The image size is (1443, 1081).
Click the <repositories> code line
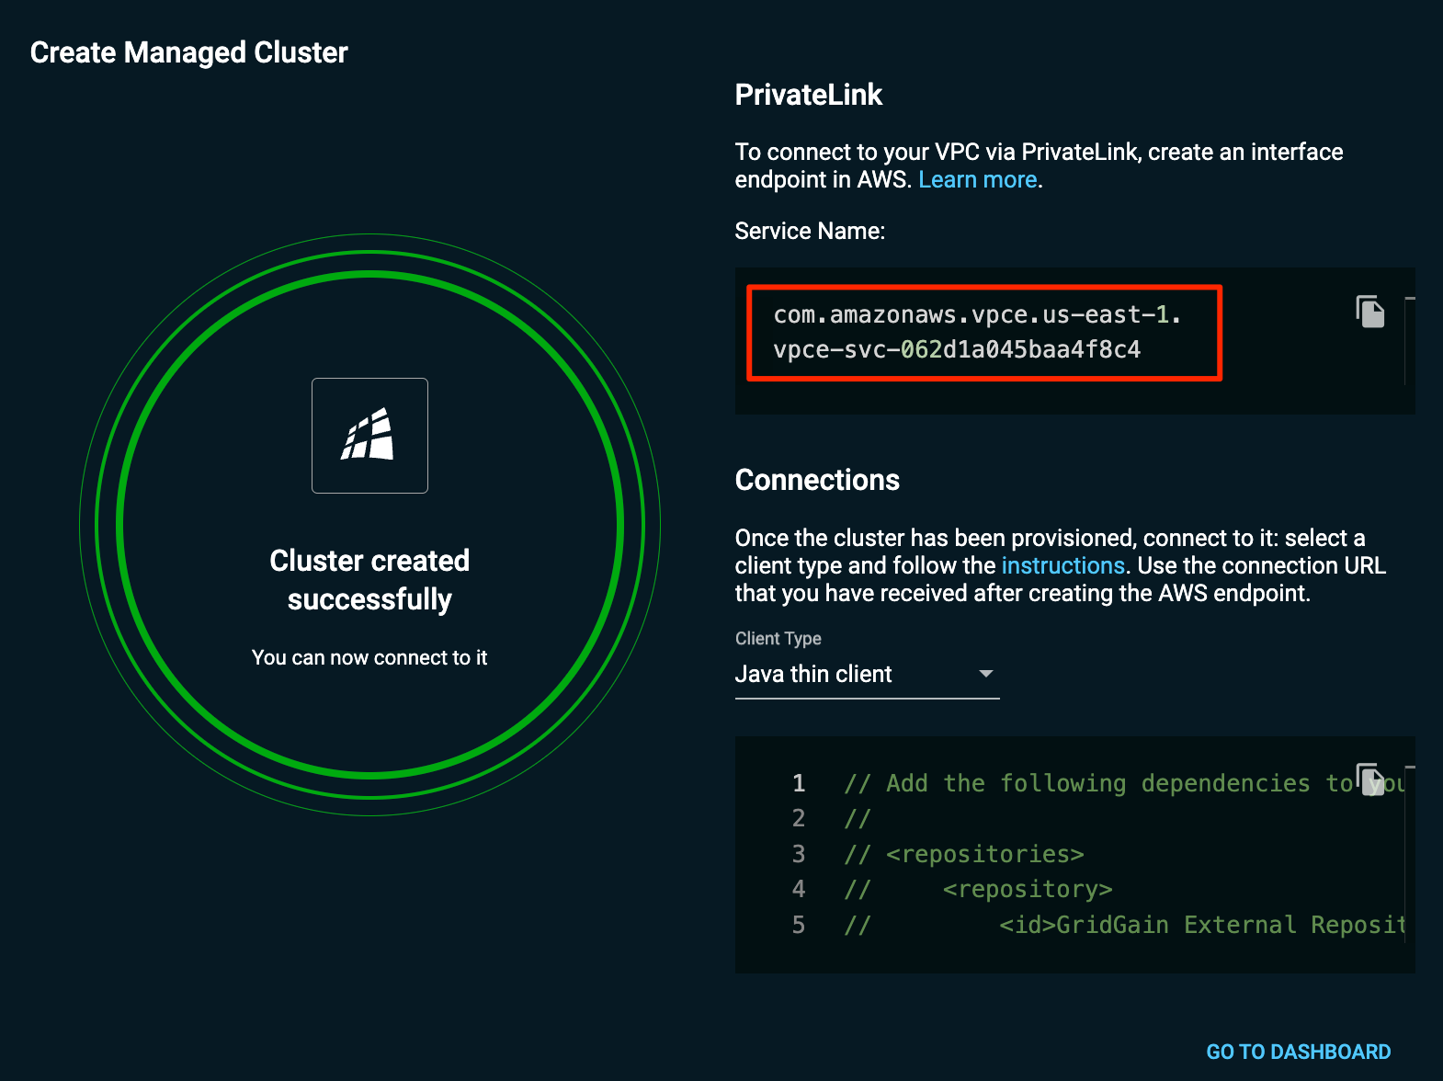[964, 854]
